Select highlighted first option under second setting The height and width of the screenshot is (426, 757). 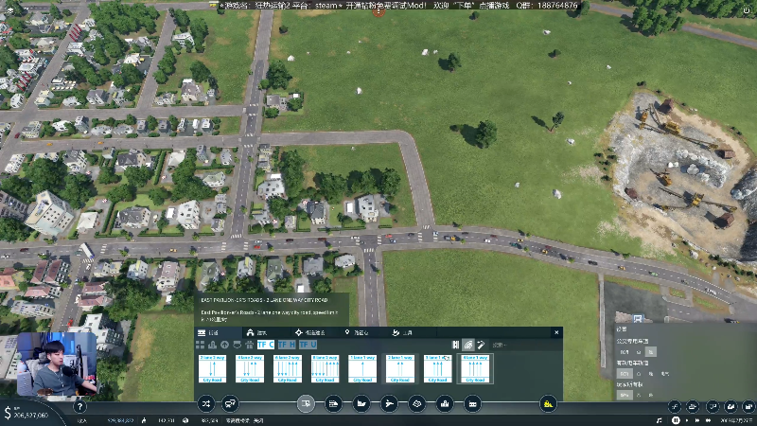pos(625,373)
